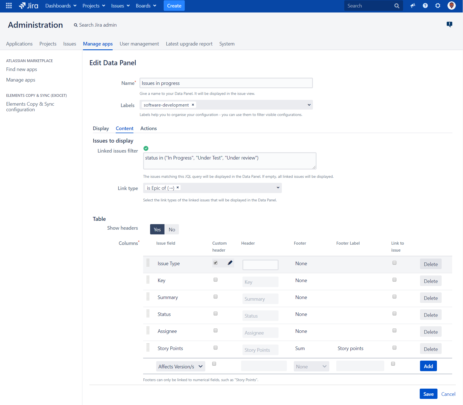This screenshot has width=463, height=405.
Task: Open the app switcher grid icon
Action: coord(9,6)
